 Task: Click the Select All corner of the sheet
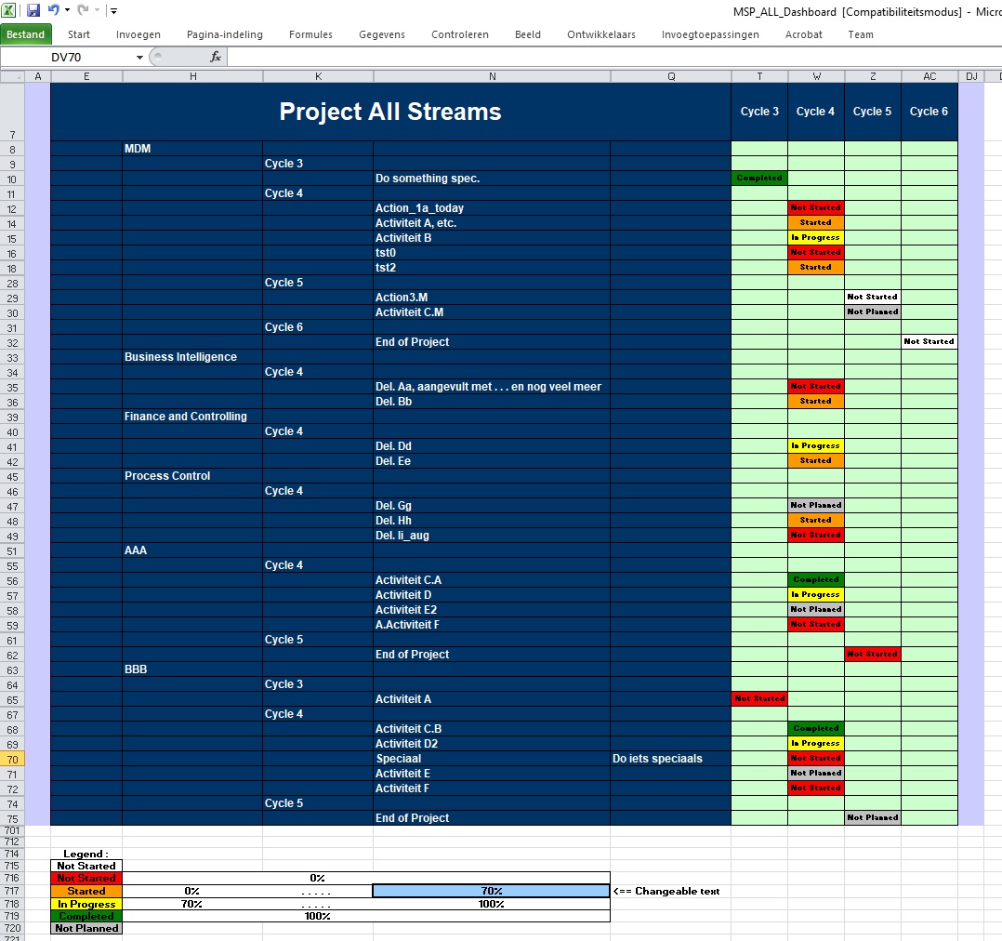pos(12,76)
